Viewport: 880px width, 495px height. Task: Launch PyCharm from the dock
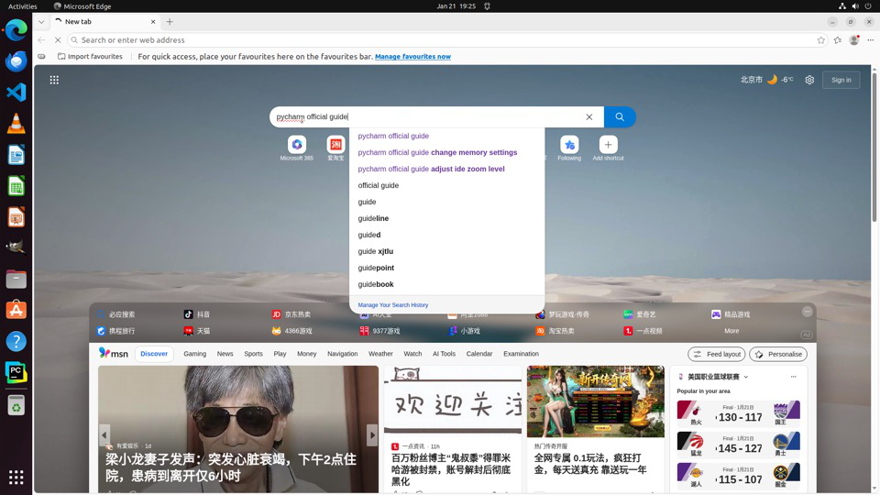point(16,373)
